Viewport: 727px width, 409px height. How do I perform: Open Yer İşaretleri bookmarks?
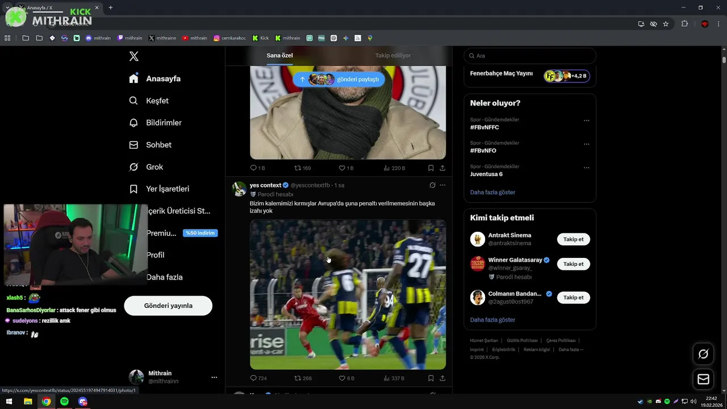click(159, 189)
